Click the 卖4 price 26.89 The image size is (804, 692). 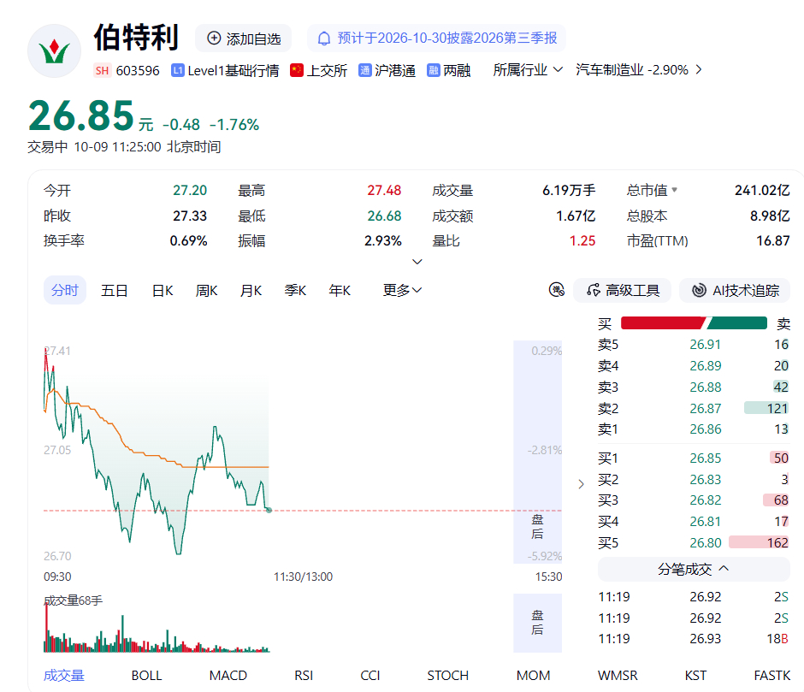705,366
